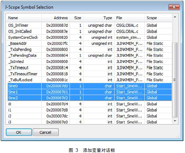
Task: Click the scrollbar down arrow
Action: click(175, 121)
